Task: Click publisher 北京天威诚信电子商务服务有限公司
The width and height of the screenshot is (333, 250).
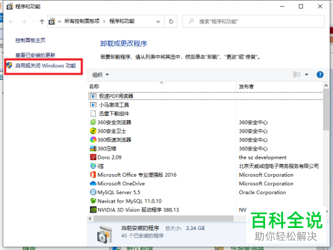Action: (x=279, y=166)
